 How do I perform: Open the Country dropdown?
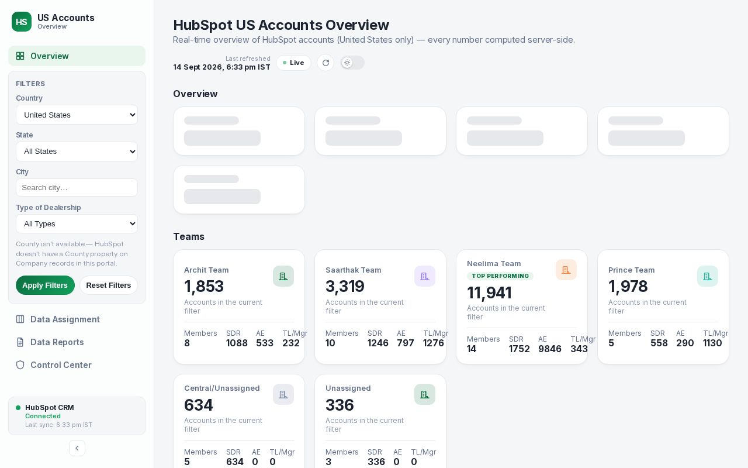[77, 115]
